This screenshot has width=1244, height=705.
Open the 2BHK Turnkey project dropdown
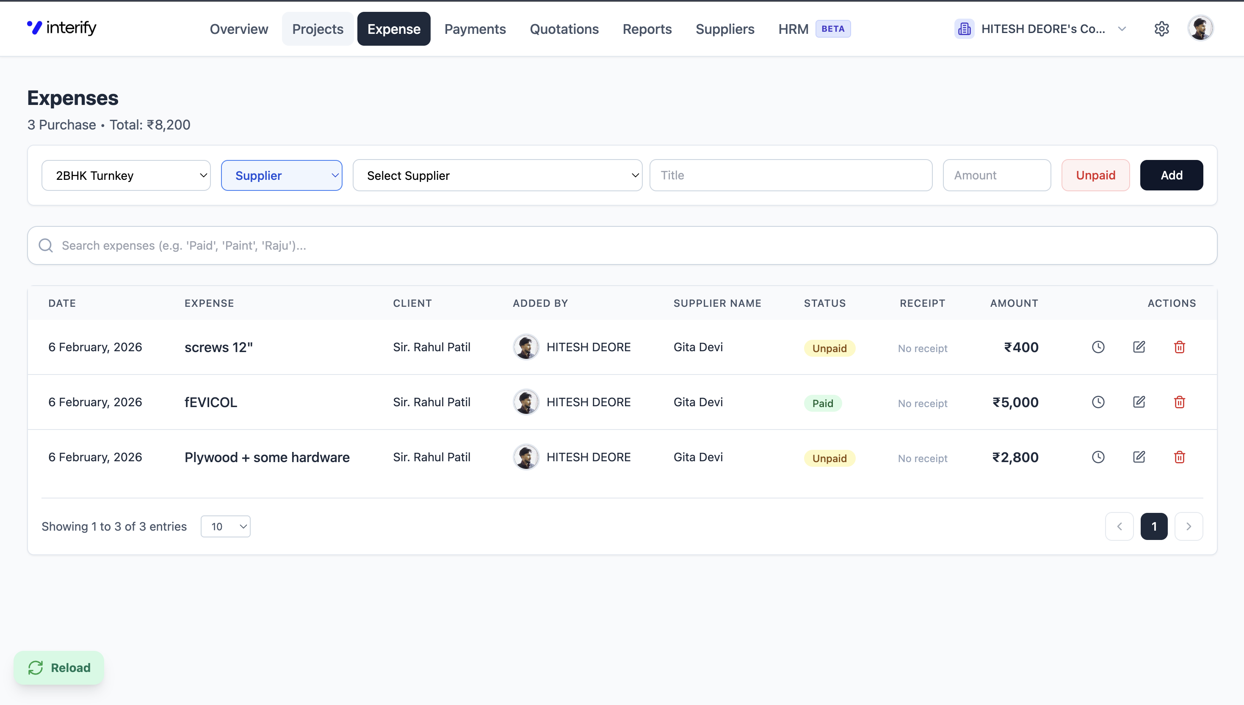click(x=126, y=175)
